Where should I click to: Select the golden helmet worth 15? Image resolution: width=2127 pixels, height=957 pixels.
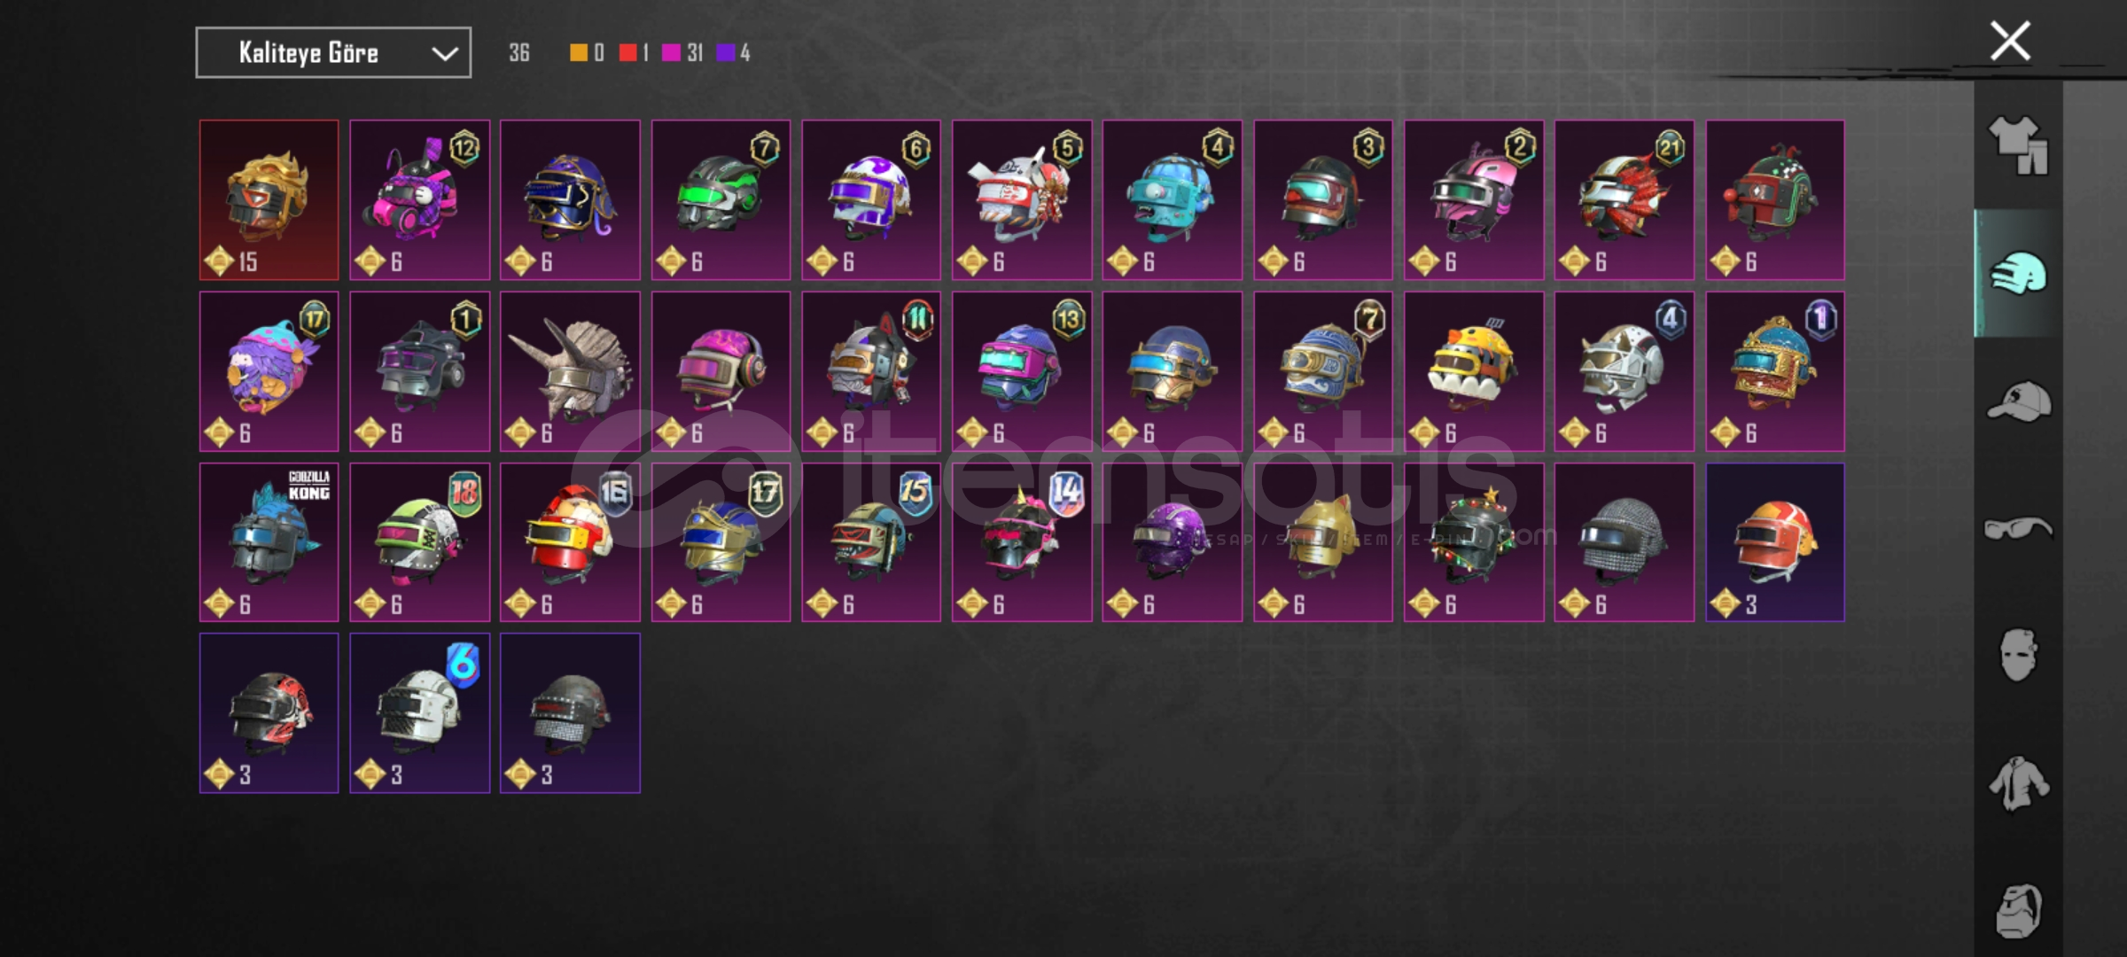pos(269,200)
